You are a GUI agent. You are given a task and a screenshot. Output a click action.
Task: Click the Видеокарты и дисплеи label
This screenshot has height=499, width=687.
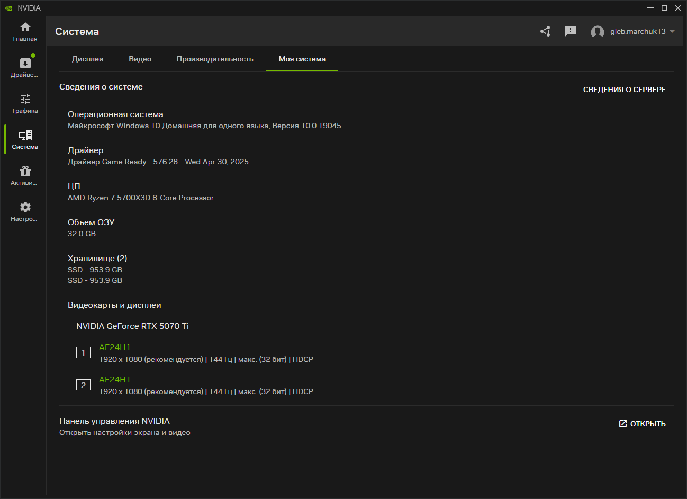point(114,305)
